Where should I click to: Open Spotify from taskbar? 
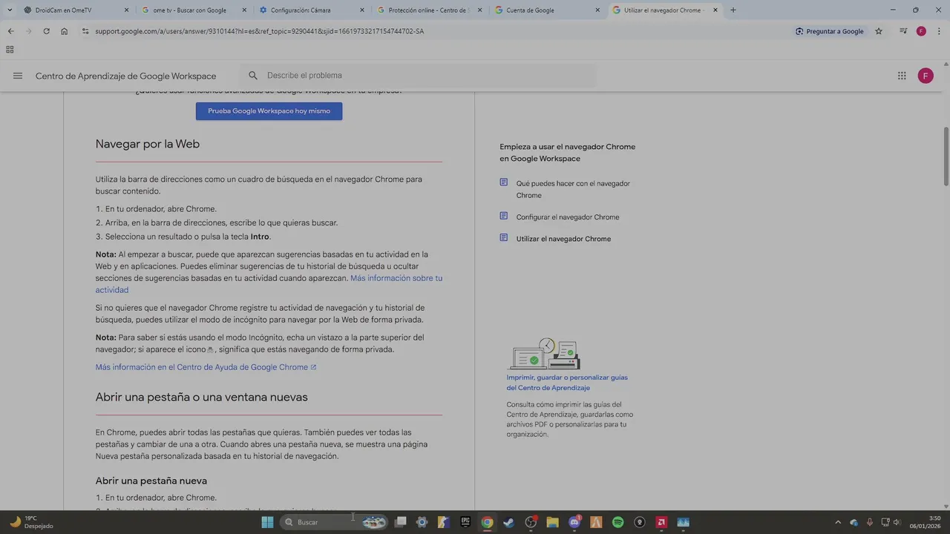point(617,522)
